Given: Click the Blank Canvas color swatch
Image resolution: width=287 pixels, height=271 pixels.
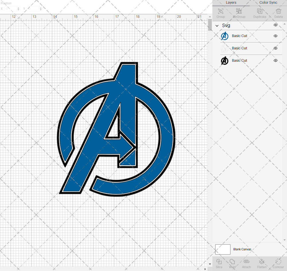Looking at the screenshot, I should tap(223, 249).
